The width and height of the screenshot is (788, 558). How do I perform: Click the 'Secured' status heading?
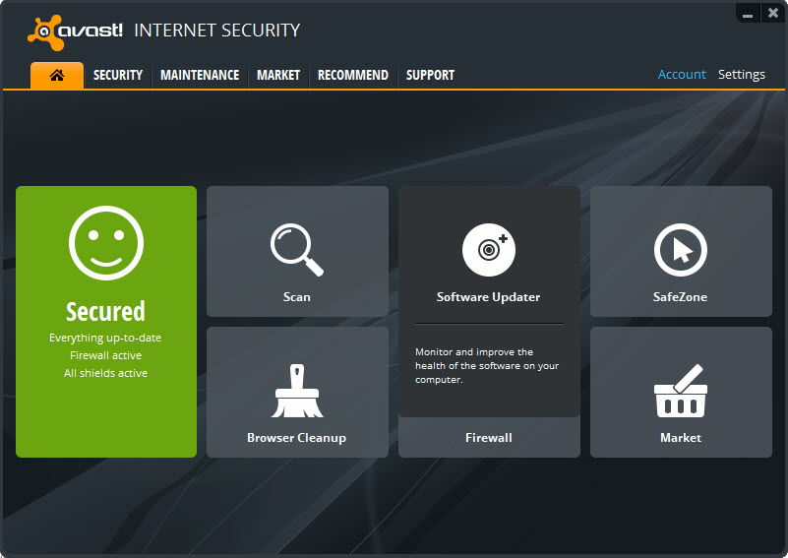tap(105, 312)
